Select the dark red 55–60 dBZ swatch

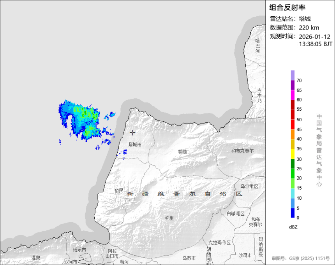[293, 105]
